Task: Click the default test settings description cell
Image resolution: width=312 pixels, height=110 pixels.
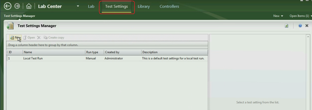Action: point(173,58)
